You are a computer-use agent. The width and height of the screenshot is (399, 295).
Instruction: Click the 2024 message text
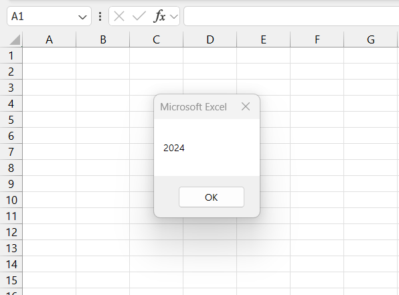(x=174, y=148)
